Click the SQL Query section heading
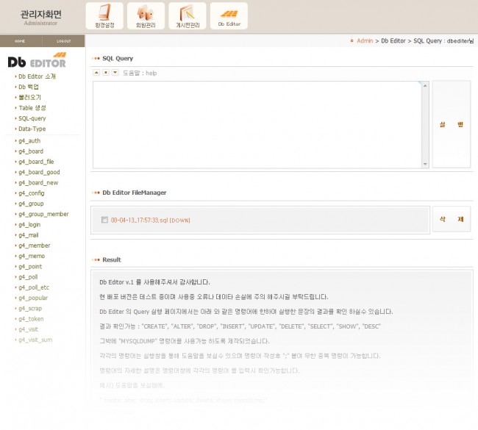Image resolution: width=478 pixels, height=430 pixels. point(118,58)
